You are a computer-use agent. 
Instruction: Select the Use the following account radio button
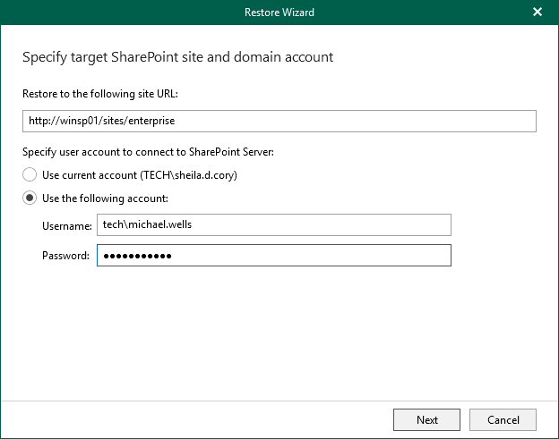pos(30,198)
